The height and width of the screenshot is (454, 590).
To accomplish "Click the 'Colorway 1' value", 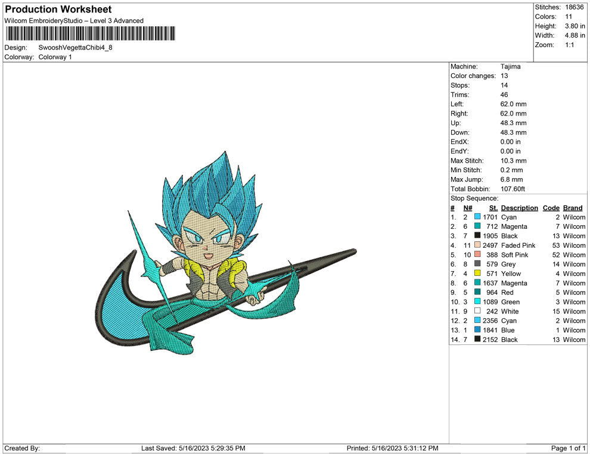I will 55,57.
